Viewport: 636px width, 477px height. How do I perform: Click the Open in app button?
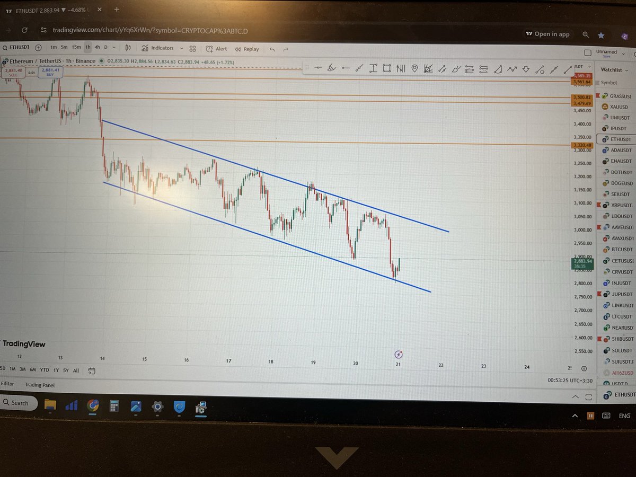point(547,34)
